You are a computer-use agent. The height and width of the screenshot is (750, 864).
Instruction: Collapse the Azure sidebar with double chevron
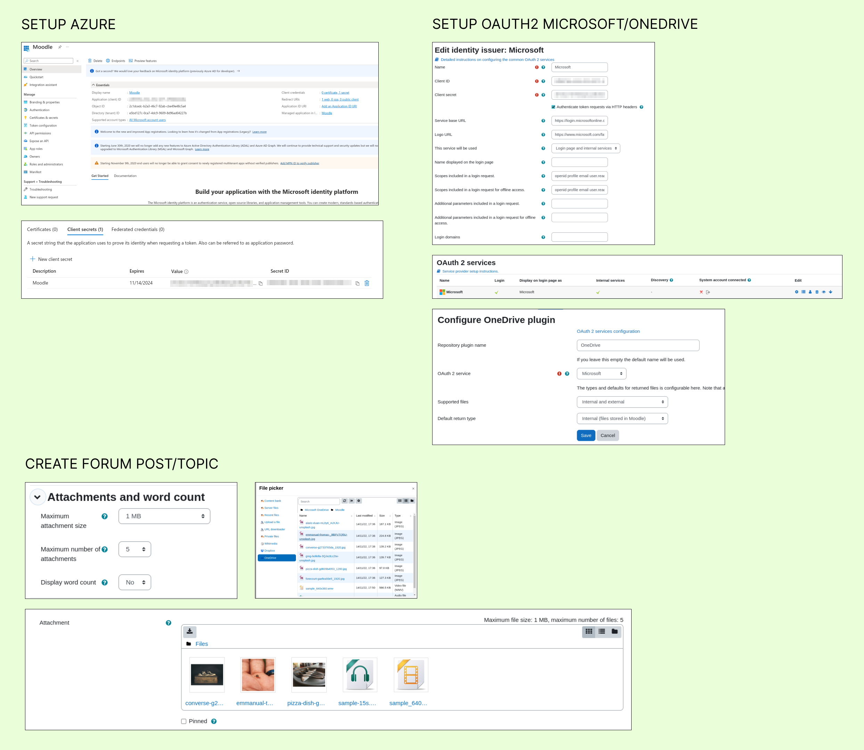click(77, 61)
